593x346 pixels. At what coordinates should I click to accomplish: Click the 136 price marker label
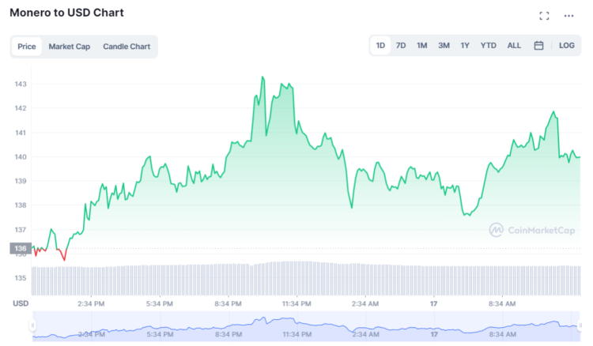(x=21, y=248)
